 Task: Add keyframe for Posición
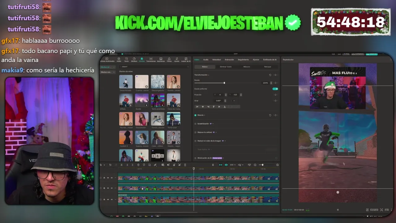[275, 95]
